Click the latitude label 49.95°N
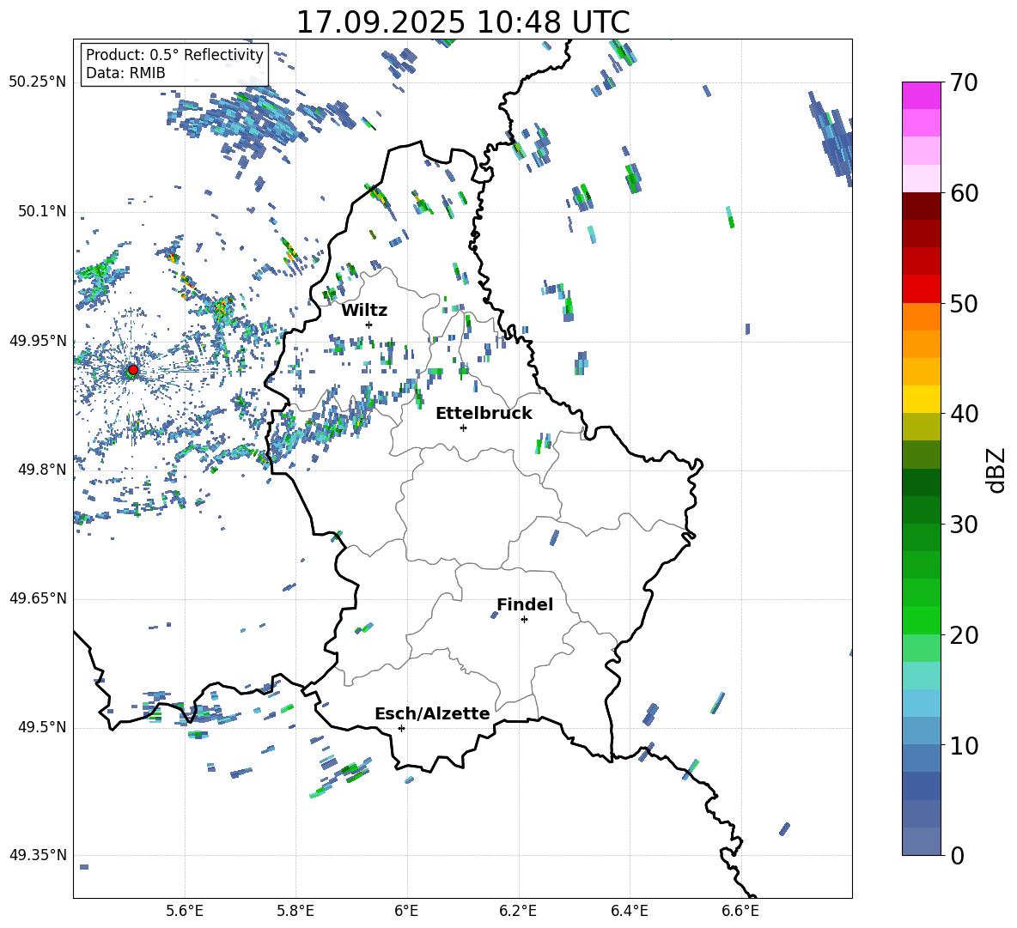 [38, 341]
